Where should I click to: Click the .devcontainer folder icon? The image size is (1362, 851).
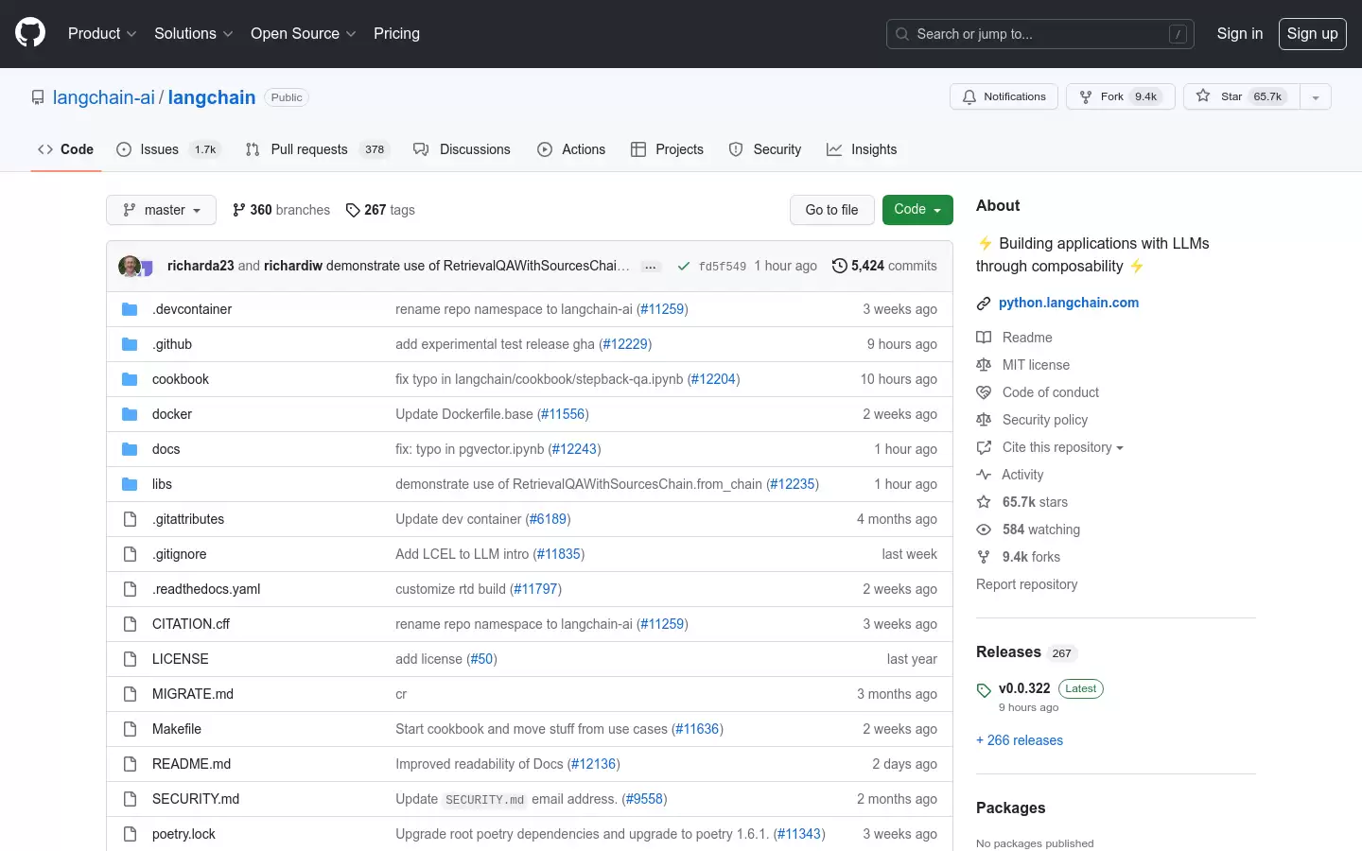point(130,309)
